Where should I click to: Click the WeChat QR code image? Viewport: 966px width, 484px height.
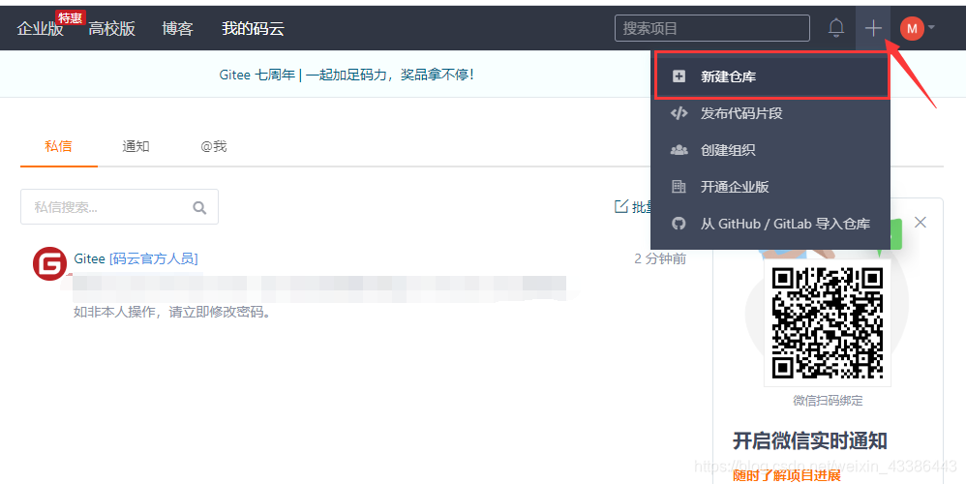coord(828,322)
